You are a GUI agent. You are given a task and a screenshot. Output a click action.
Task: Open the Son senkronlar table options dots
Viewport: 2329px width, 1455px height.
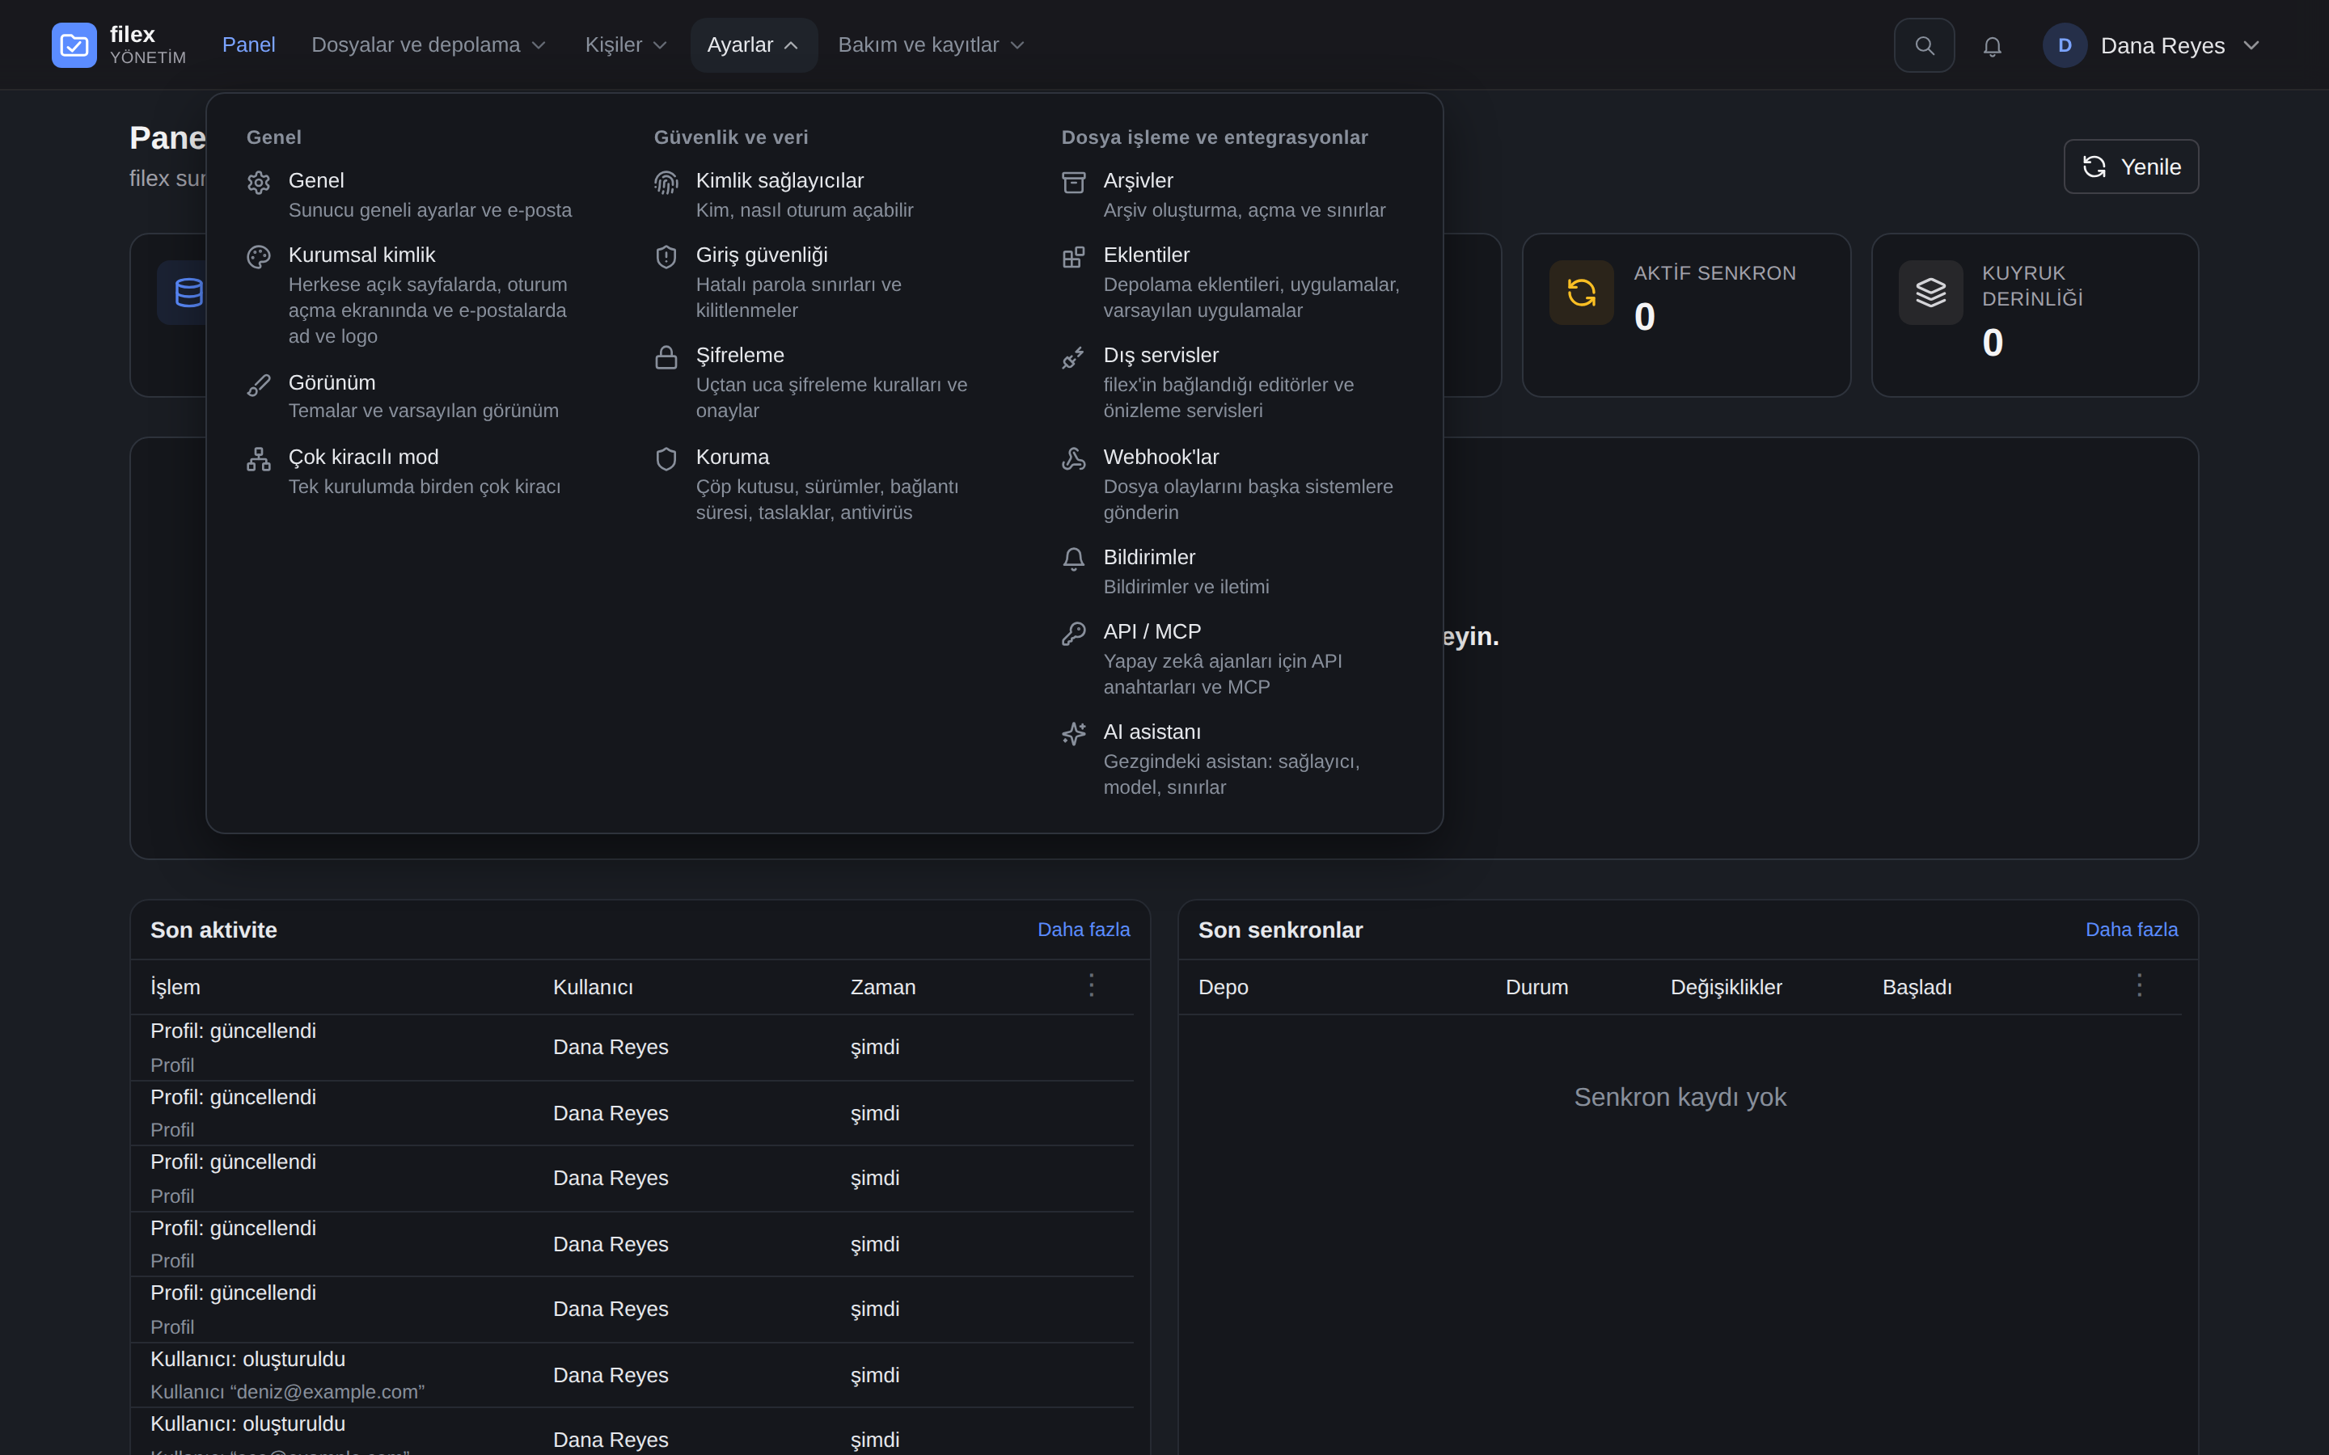[2140, 985]
